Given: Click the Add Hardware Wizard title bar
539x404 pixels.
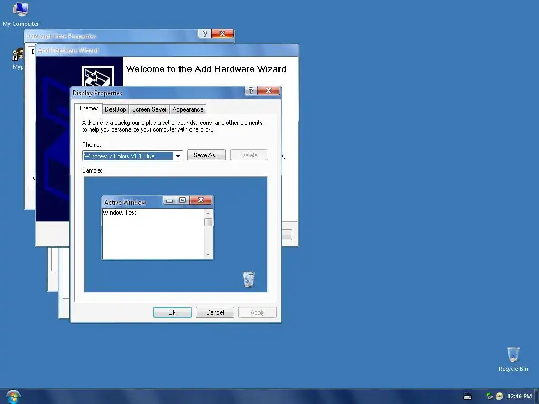Looking at the screenshot, I should coord(167,50).
